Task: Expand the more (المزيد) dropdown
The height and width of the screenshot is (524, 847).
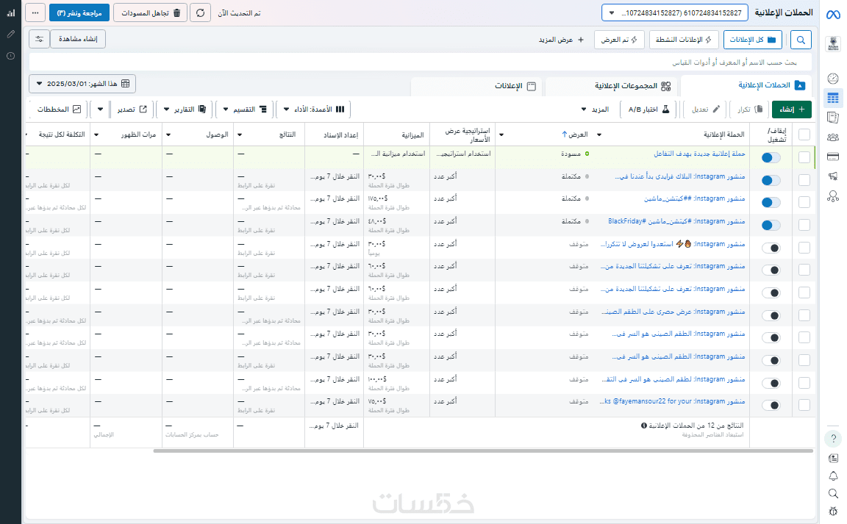Action: coord(595,109)
